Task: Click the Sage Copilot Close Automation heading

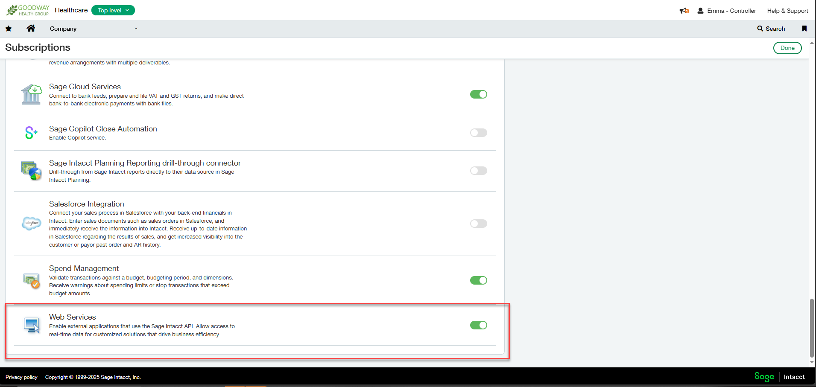Action: pos(103,129)
